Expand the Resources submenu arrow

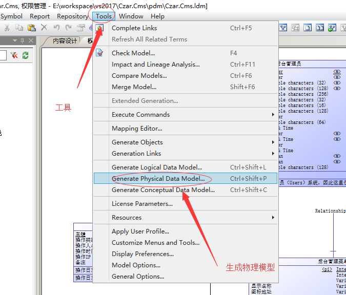[x=273, y=217]
